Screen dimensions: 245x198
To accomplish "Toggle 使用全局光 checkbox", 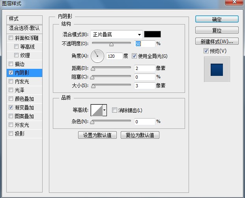I will tap(134, 56).
